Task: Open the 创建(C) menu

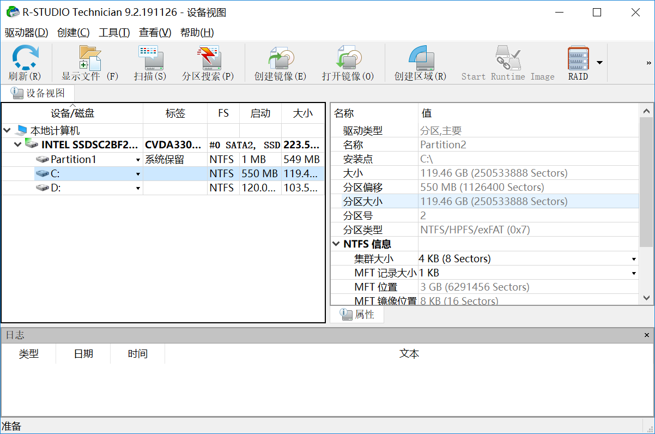Action: (x=73, y=33)
